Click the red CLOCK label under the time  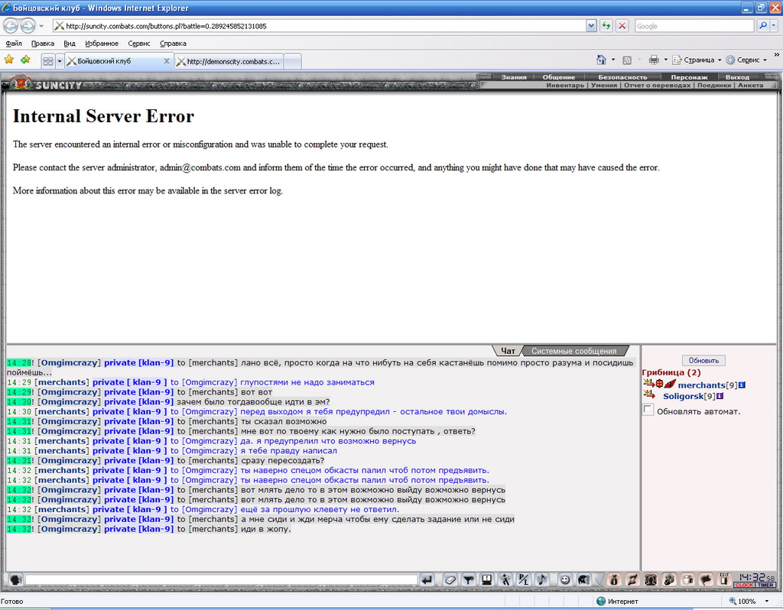point(743,585)
